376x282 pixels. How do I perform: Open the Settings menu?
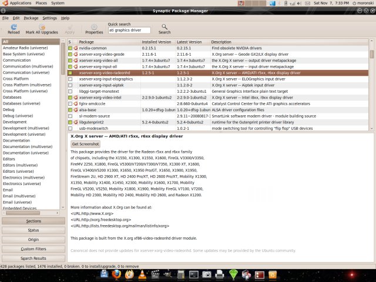click(49, 18)
